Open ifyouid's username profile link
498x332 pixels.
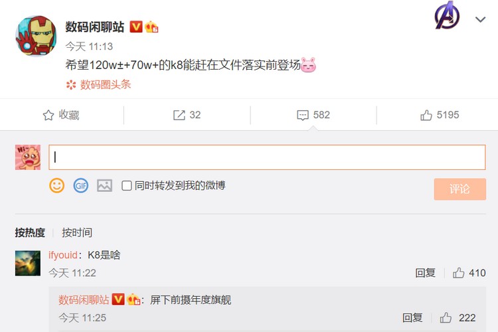point(63,255)
